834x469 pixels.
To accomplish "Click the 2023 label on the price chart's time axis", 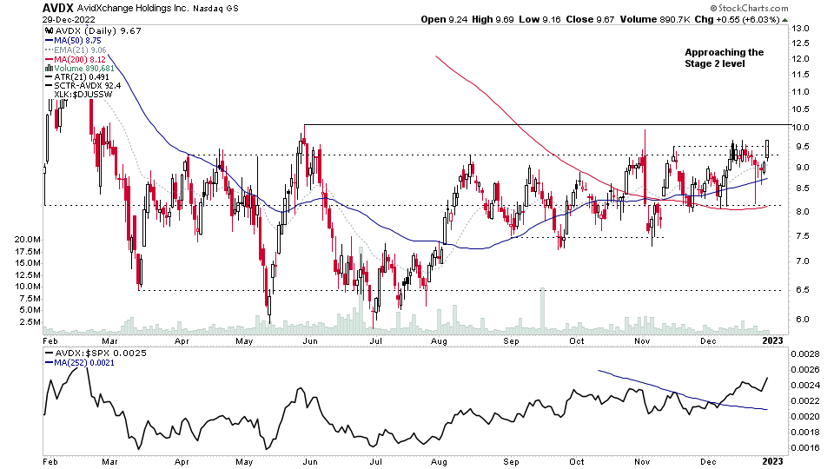I will pos(773,340).
